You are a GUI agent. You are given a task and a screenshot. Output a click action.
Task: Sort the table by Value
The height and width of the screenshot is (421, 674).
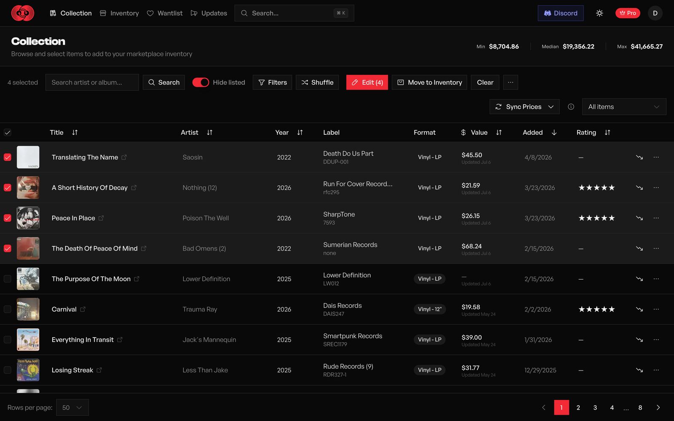click(x=499, y=133)
